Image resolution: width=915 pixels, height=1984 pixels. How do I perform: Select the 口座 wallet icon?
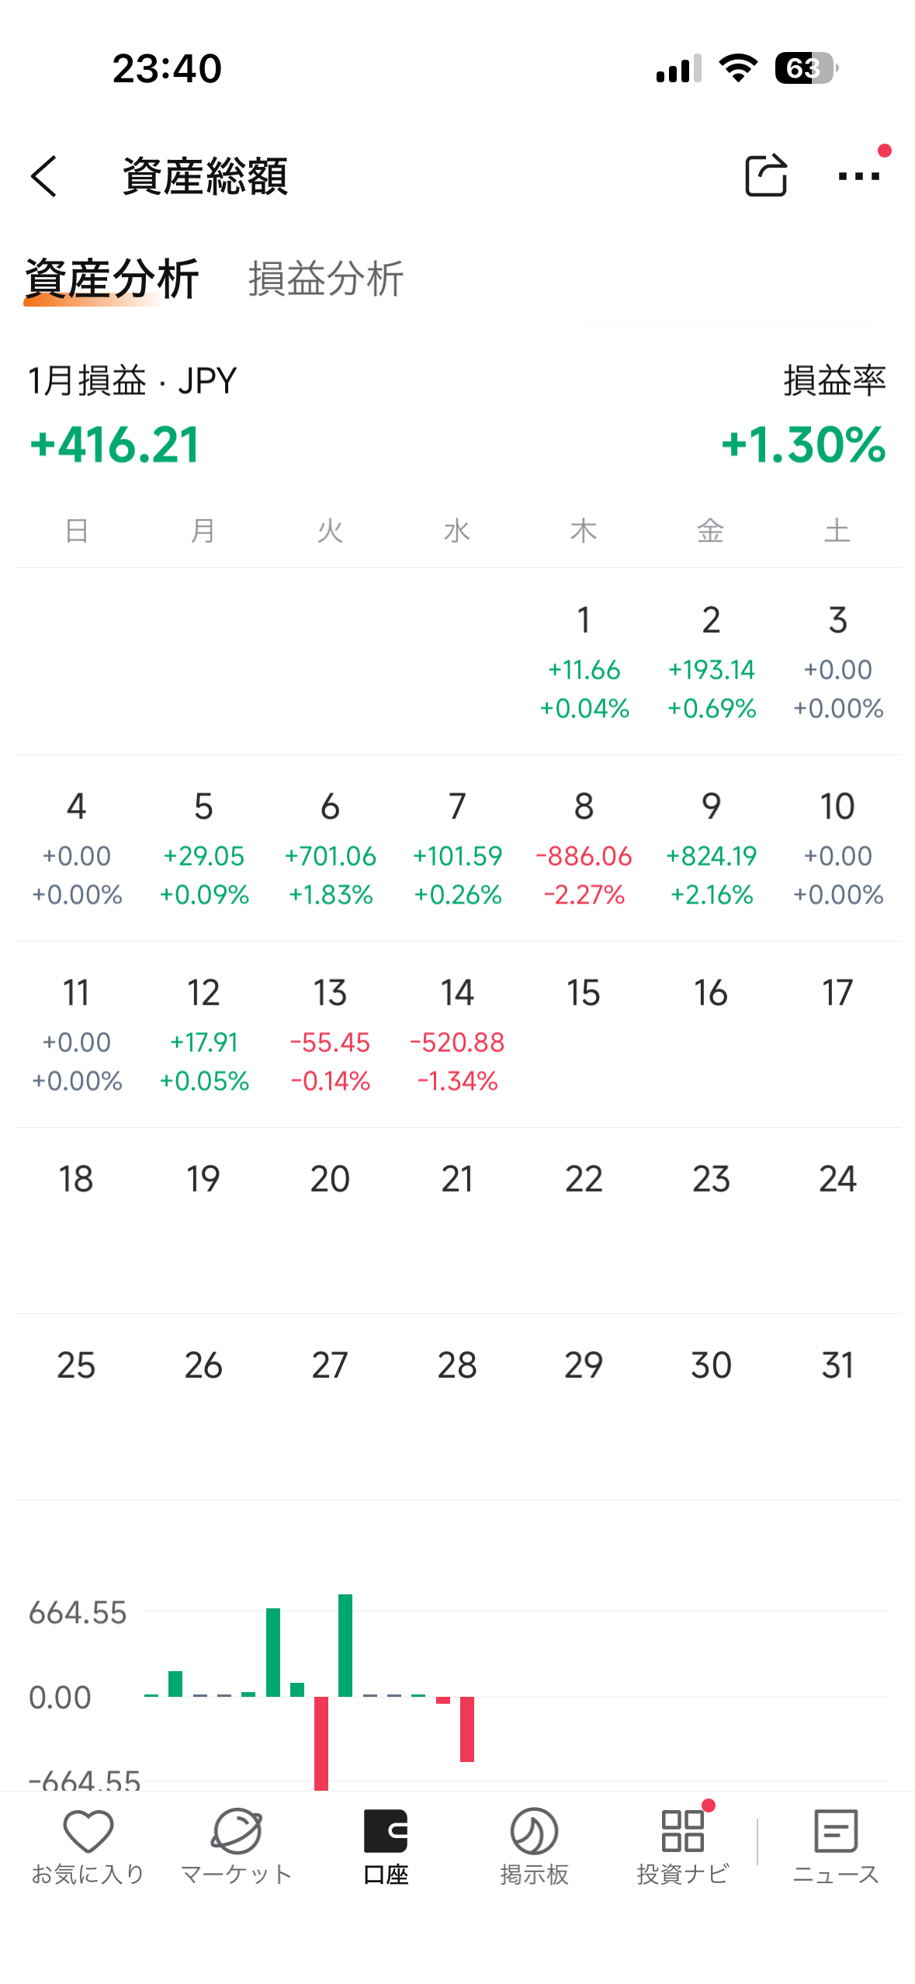(x=386, y=1831)
